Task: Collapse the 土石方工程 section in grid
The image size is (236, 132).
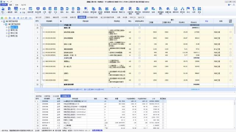Action: pyautogui.click(x=42, y=58)
